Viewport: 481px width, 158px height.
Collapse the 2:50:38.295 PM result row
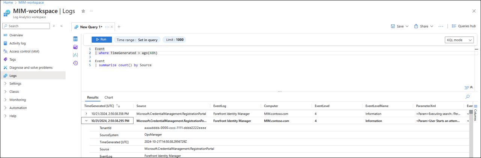click(86, 121)
